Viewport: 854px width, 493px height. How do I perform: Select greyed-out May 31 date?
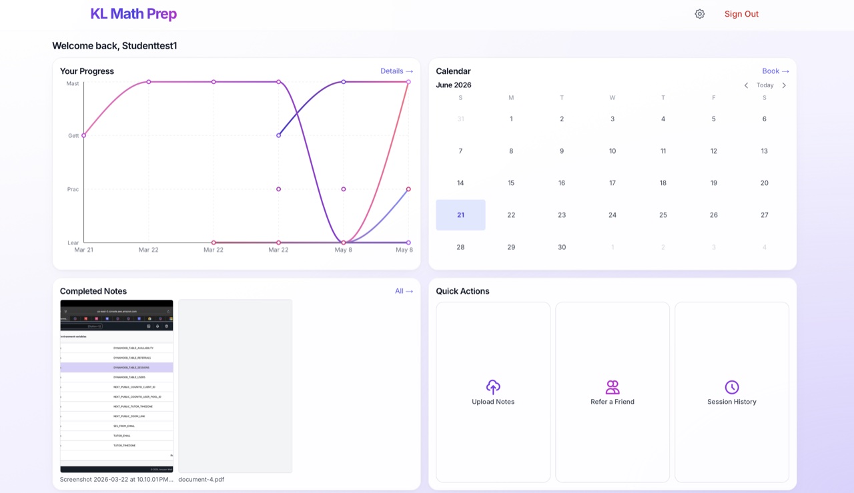(x=460, y=119)
